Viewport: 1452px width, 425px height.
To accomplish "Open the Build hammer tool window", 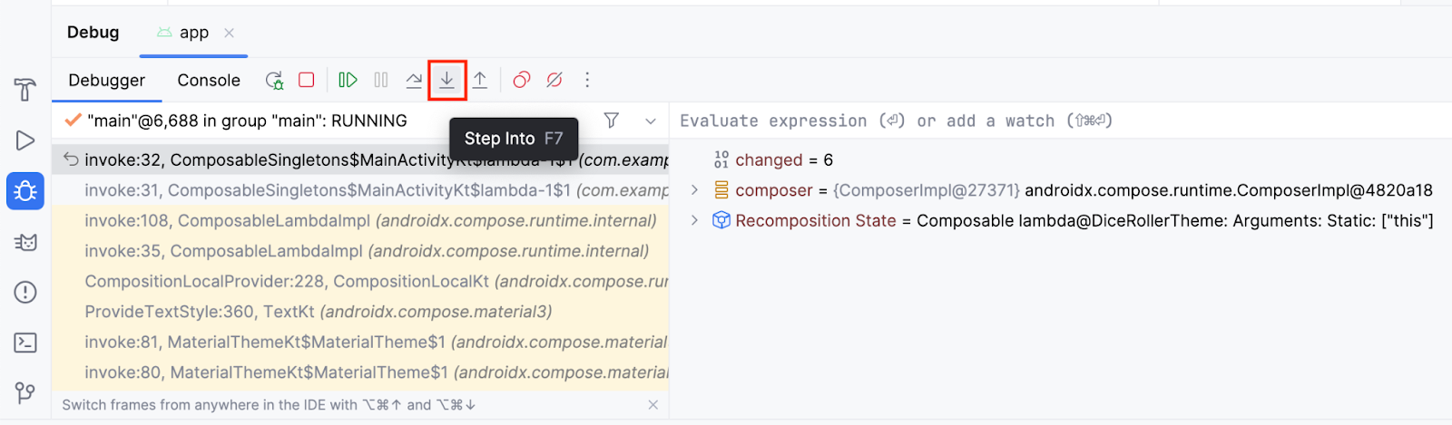I will point(25,89).
